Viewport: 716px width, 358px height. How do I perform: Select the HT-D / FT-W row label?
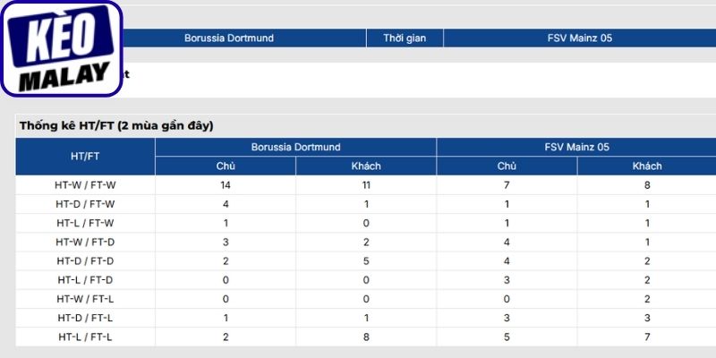click(85, 204)
